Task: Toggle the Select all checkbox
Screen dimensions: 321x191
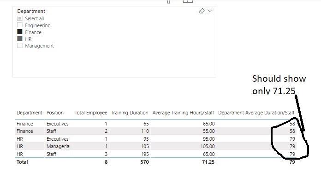Action: point(20,18)
